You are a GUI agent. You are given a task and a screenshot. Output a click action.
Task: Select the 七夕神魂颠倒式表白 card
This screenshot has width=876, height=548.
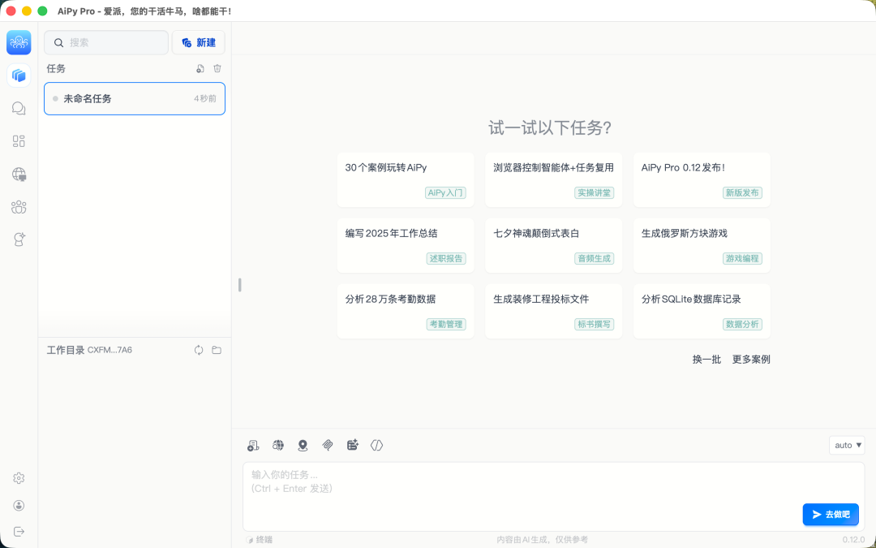tap(554, 245)
